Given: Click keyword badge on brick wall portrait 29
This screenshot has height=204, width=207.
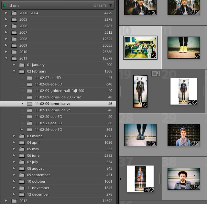Looking at the screenshot, I should (192, 143).
